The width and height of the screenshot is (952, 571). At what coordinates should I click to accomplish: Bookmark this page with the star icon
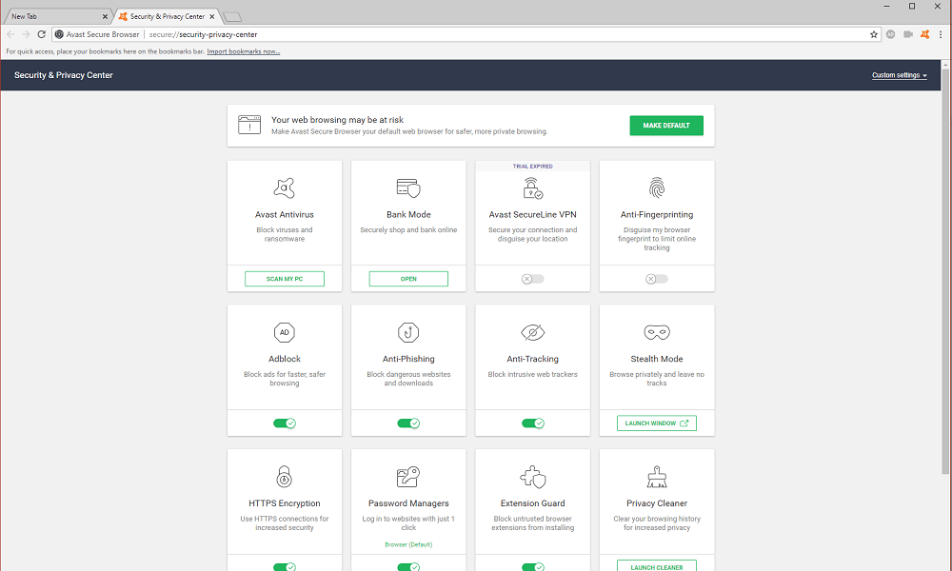tap(874, 34)
